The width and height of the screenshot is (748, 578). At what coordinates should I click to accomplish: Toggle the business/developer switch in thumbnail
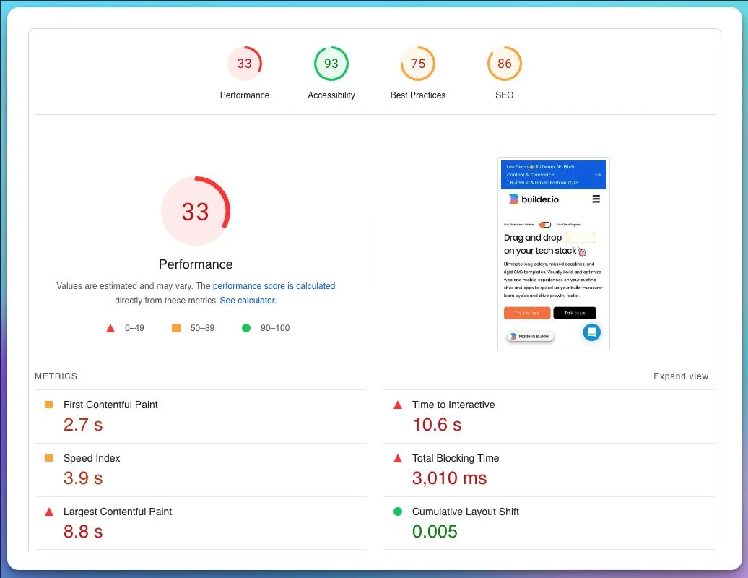545,224
